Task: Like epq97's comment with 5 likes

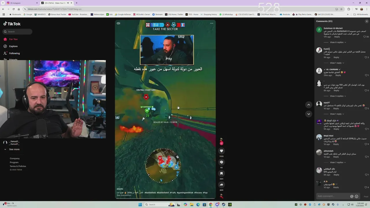Action: pyautogui.click(x=365, y=108)
